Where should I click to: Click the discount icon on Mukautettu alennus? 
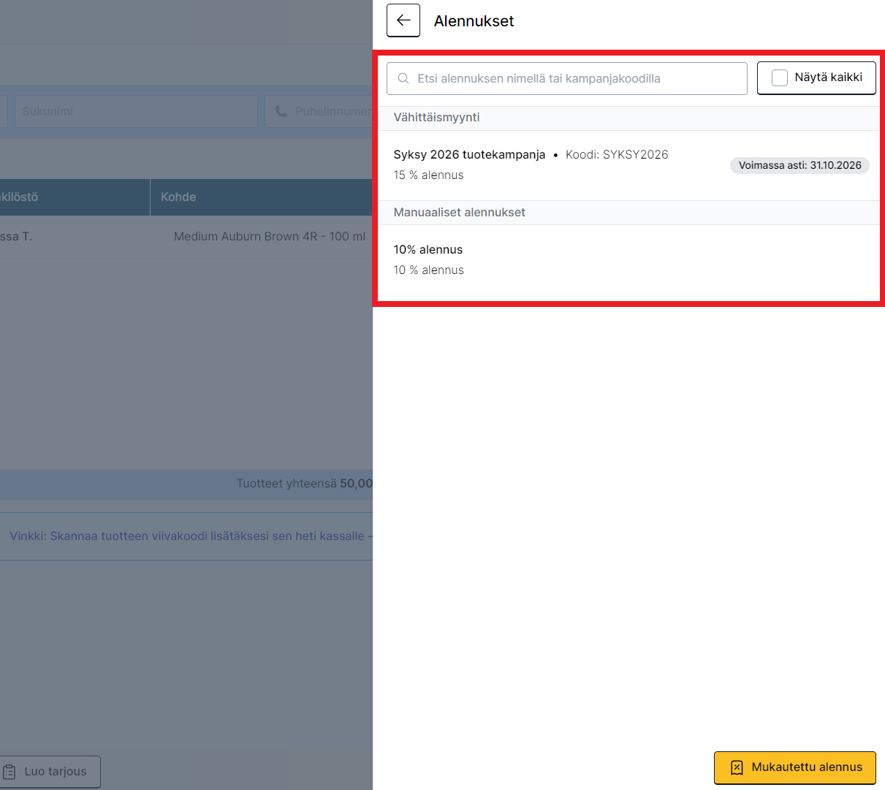[x=737, y=767]
